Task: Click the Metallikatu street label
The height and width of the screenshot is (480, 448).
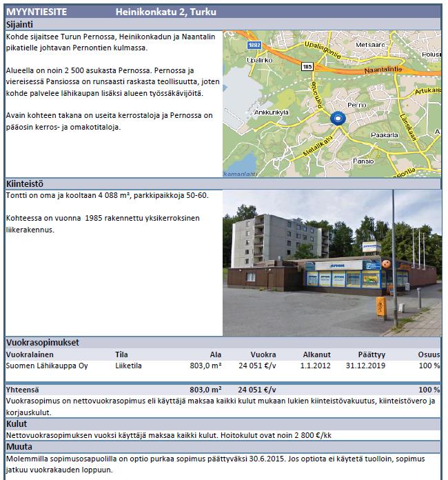Action: [x=317, y=146]
